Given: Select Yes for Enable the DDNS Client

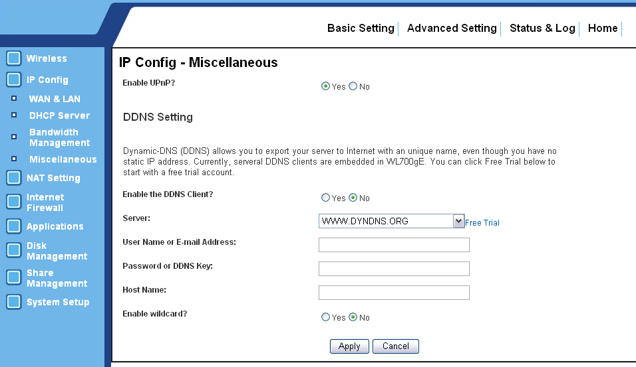Looking at the screenshot, I should point(325,198).
